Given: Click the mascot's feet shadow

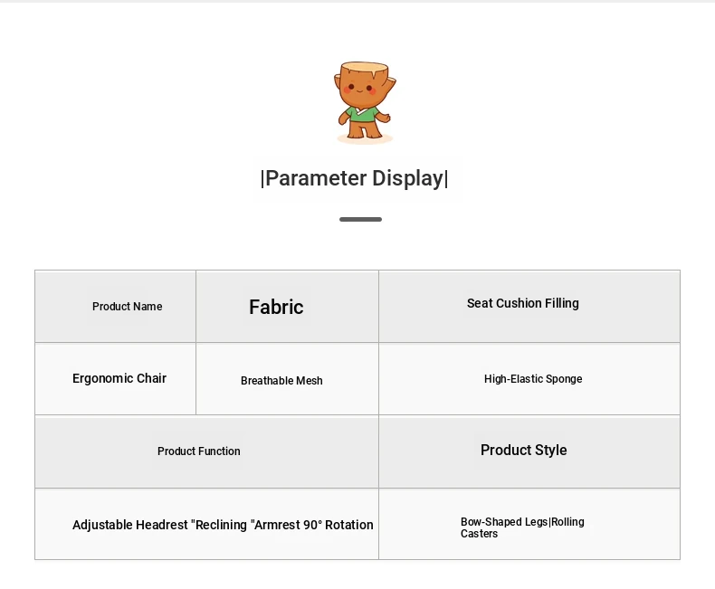Looking at the screenshot, I should click(365, 139).
